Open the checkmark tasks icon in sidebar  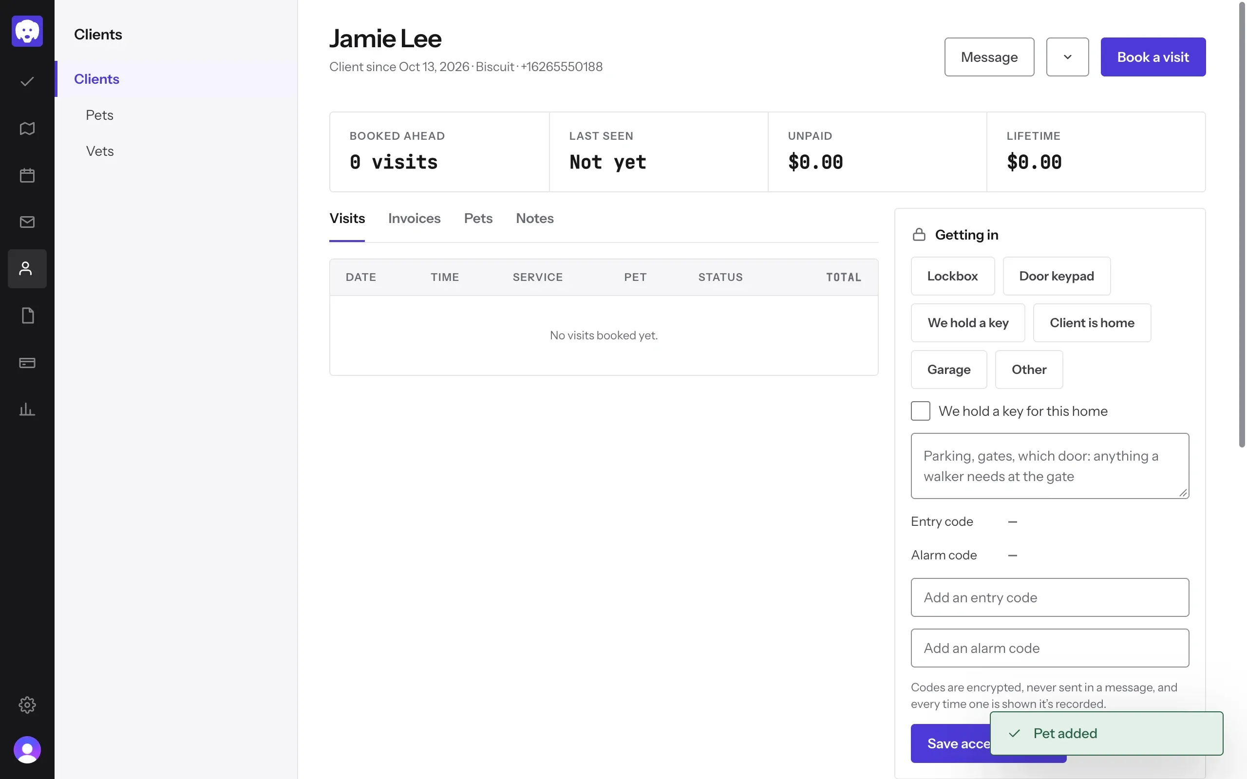pos(27,81)
